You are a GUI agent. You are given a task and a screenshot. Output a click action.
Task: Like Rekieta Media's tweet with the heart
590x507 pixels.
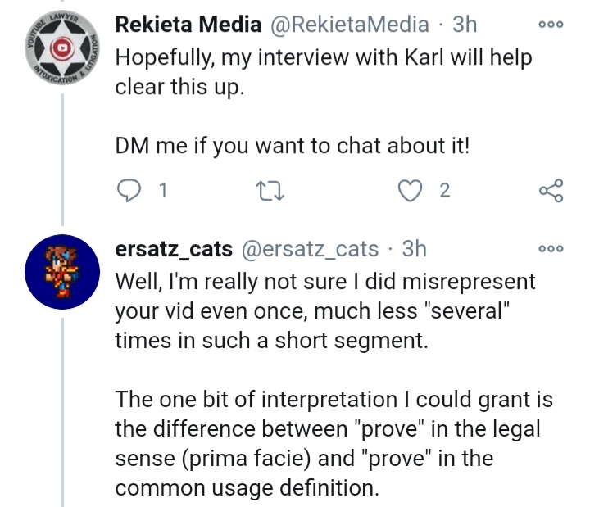point(411,191)
